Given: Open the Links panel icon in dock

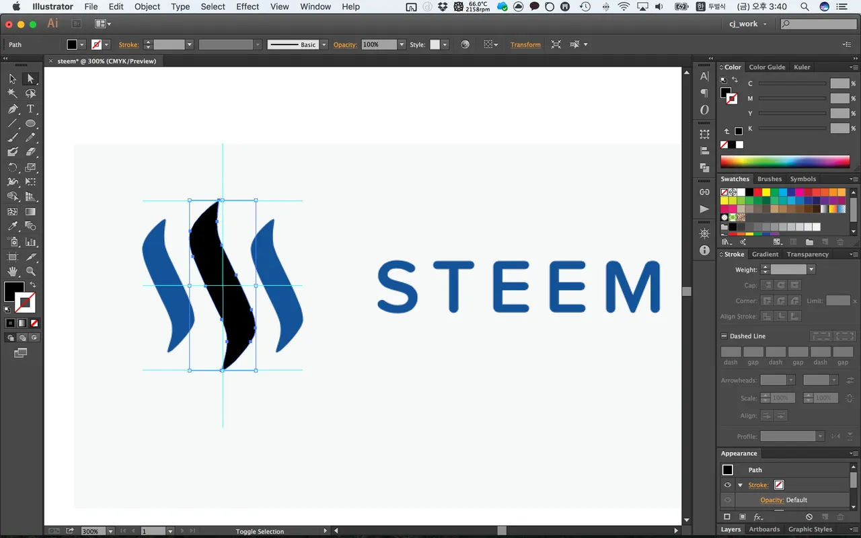Looking at the screenshot, I should point(704,192).
